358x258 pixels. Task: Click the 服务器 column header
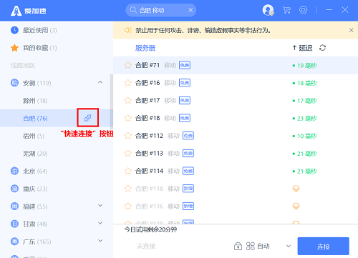point(145,48)
